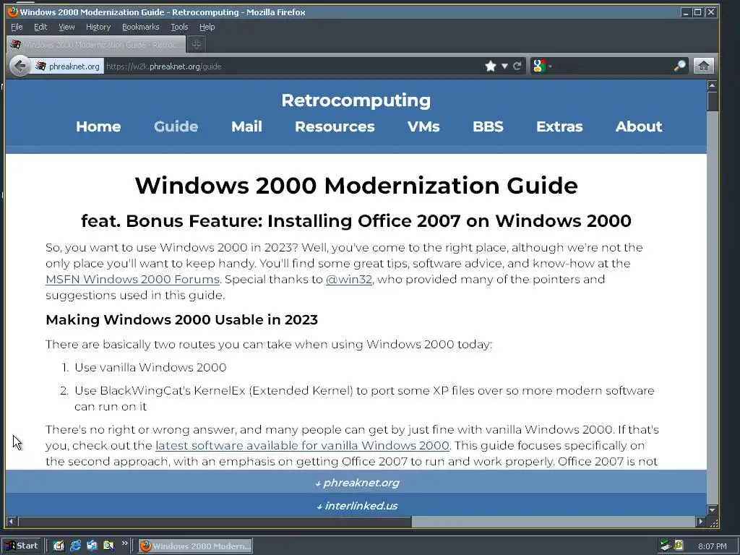Open the Bookmarks menu

(x=141, y=27)
